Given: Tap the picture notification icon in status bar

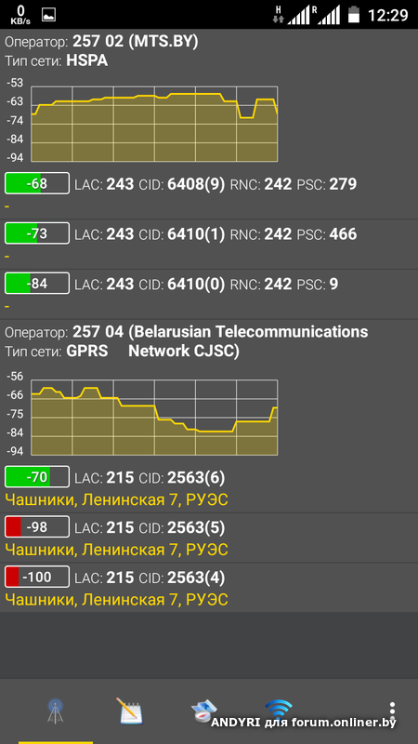Looking at the screenshot, I should point(48,15).
